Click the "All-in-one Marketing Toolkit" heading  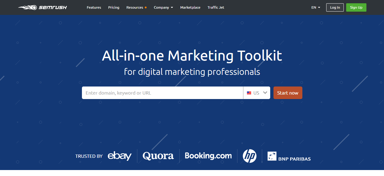[192, 56]
